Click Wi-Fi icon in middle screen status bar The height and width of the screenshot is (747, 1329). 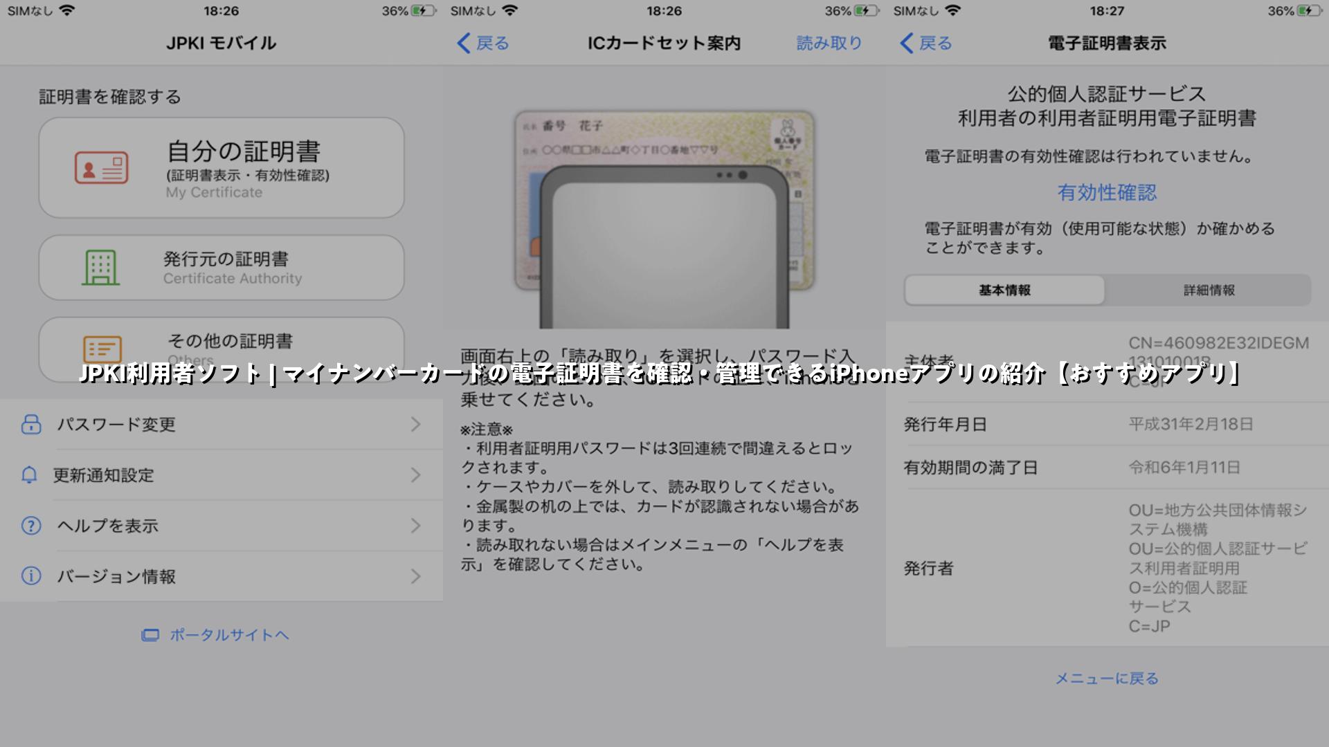pos(509,10)
